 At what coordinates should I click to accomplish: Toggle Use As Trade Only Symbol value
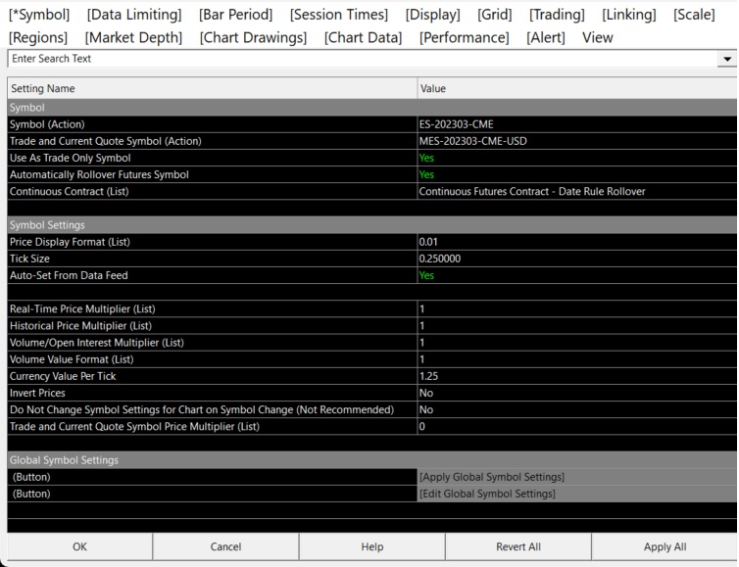tap(576, 158)
